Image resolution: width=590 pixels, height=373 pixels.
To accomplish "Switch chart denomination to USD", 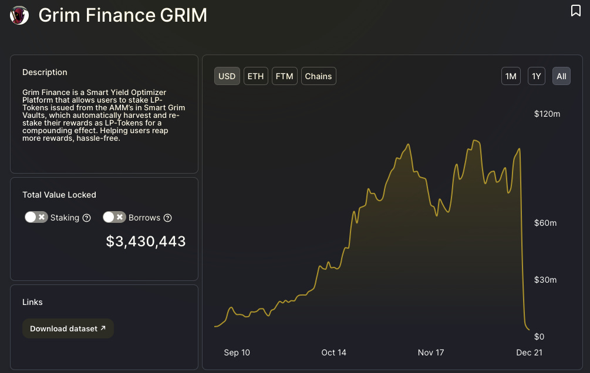I will tap(227, 76).
